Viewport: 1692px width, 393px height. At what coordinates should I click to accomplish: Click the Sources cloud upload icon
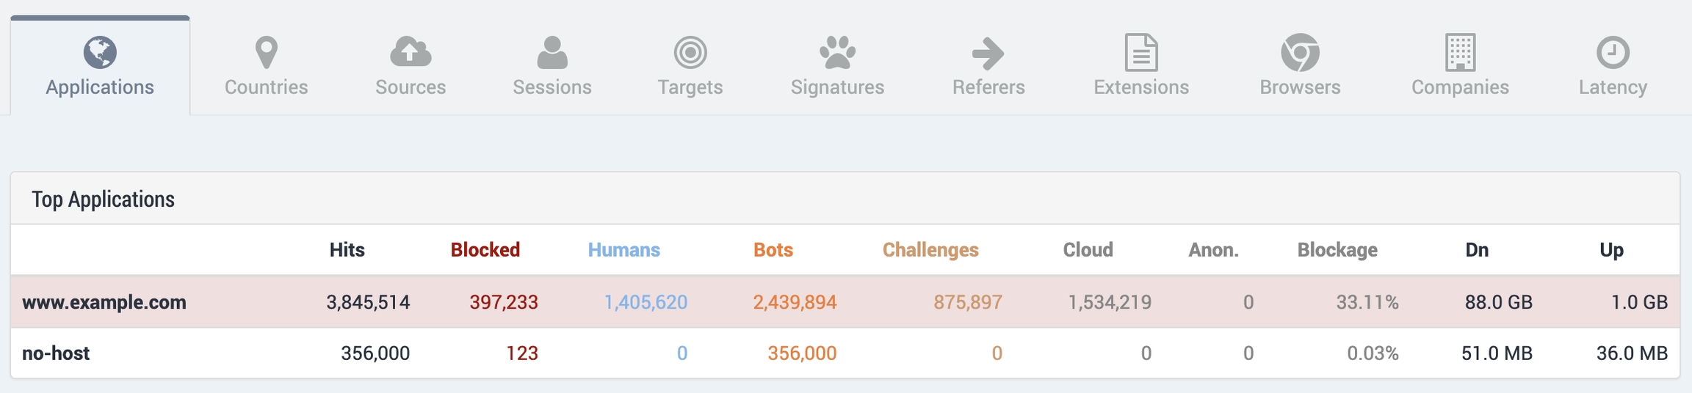tap(411, 52)
